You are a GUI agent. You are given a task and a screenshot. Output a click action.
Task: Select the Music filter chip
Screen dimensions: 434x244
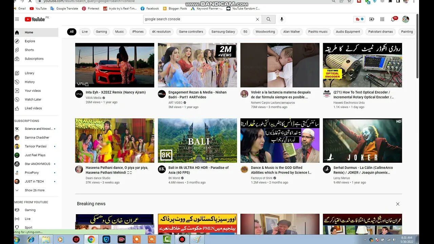coord(119,32)
